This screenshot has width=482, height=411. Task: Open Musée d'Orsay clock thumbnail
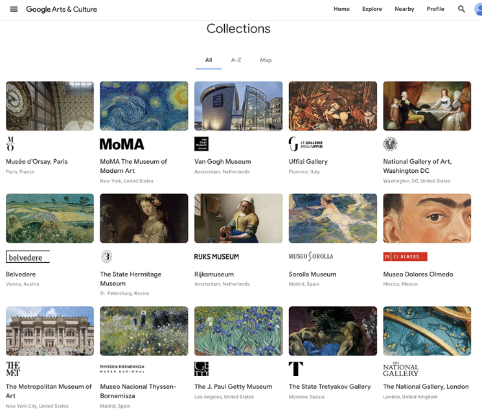(x=50, y=106)
